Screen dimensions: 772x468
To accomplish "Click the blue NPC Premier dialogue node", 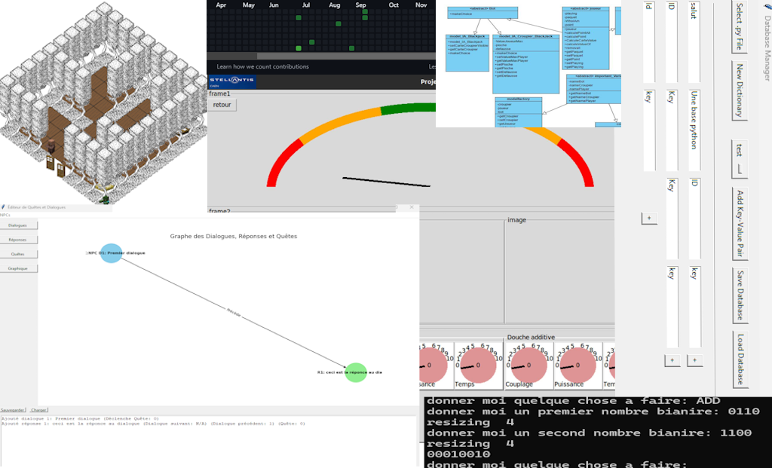I will [111, 253].
